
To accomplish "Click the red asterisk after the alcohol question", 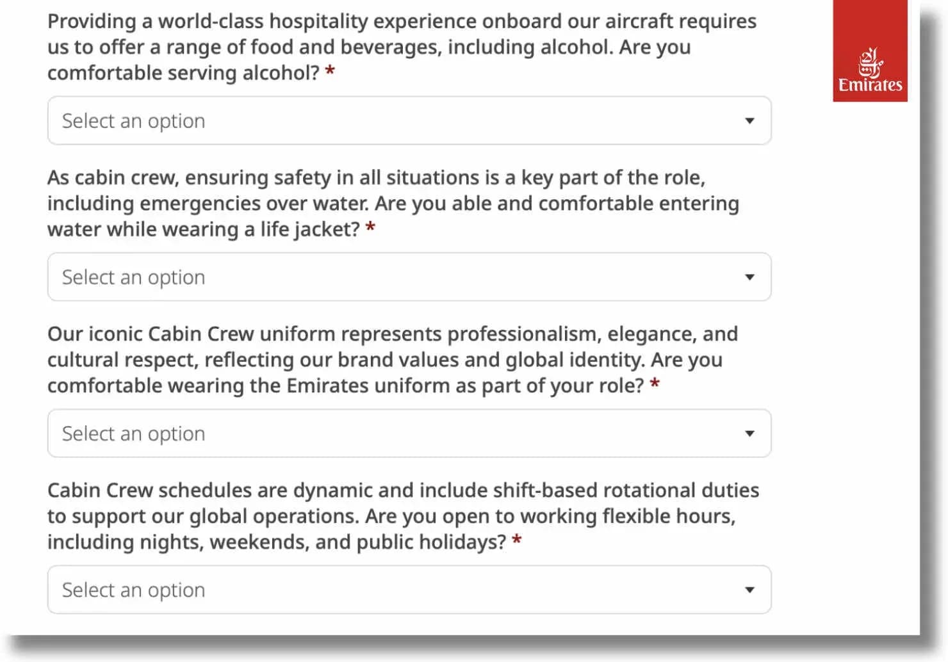I will click(x=330, y=71).
